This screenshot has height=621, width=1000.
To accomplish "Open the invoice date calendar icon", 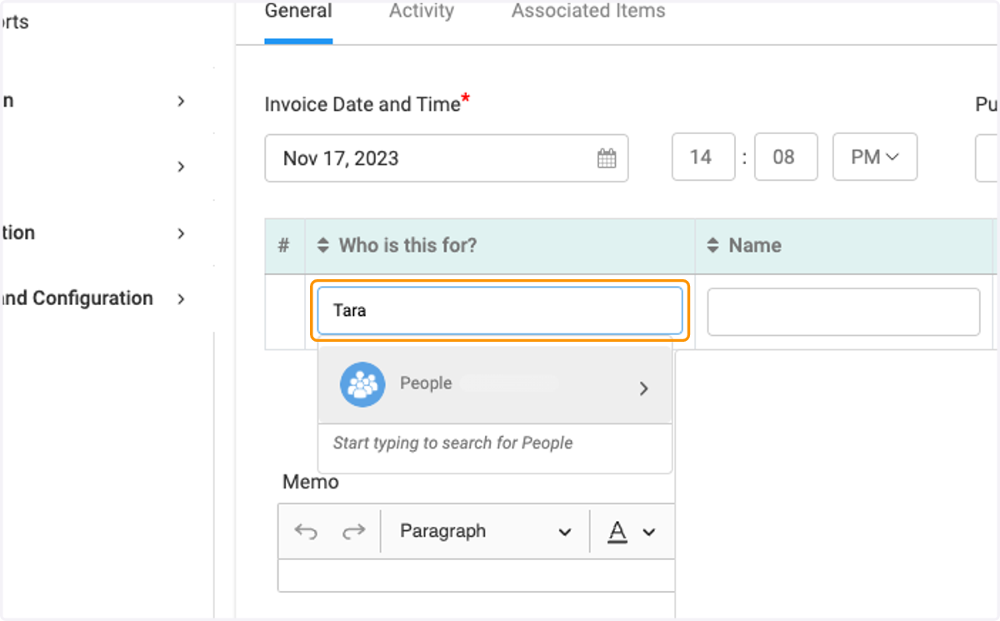I will click(x=607, y=158).
